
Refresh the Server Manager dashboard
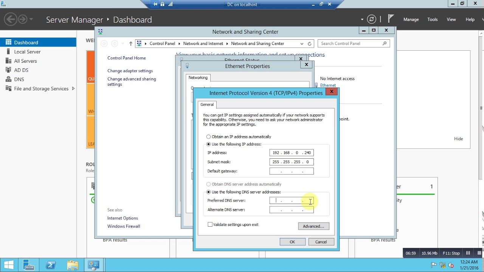pyautogui.click(x=372, y=19)
